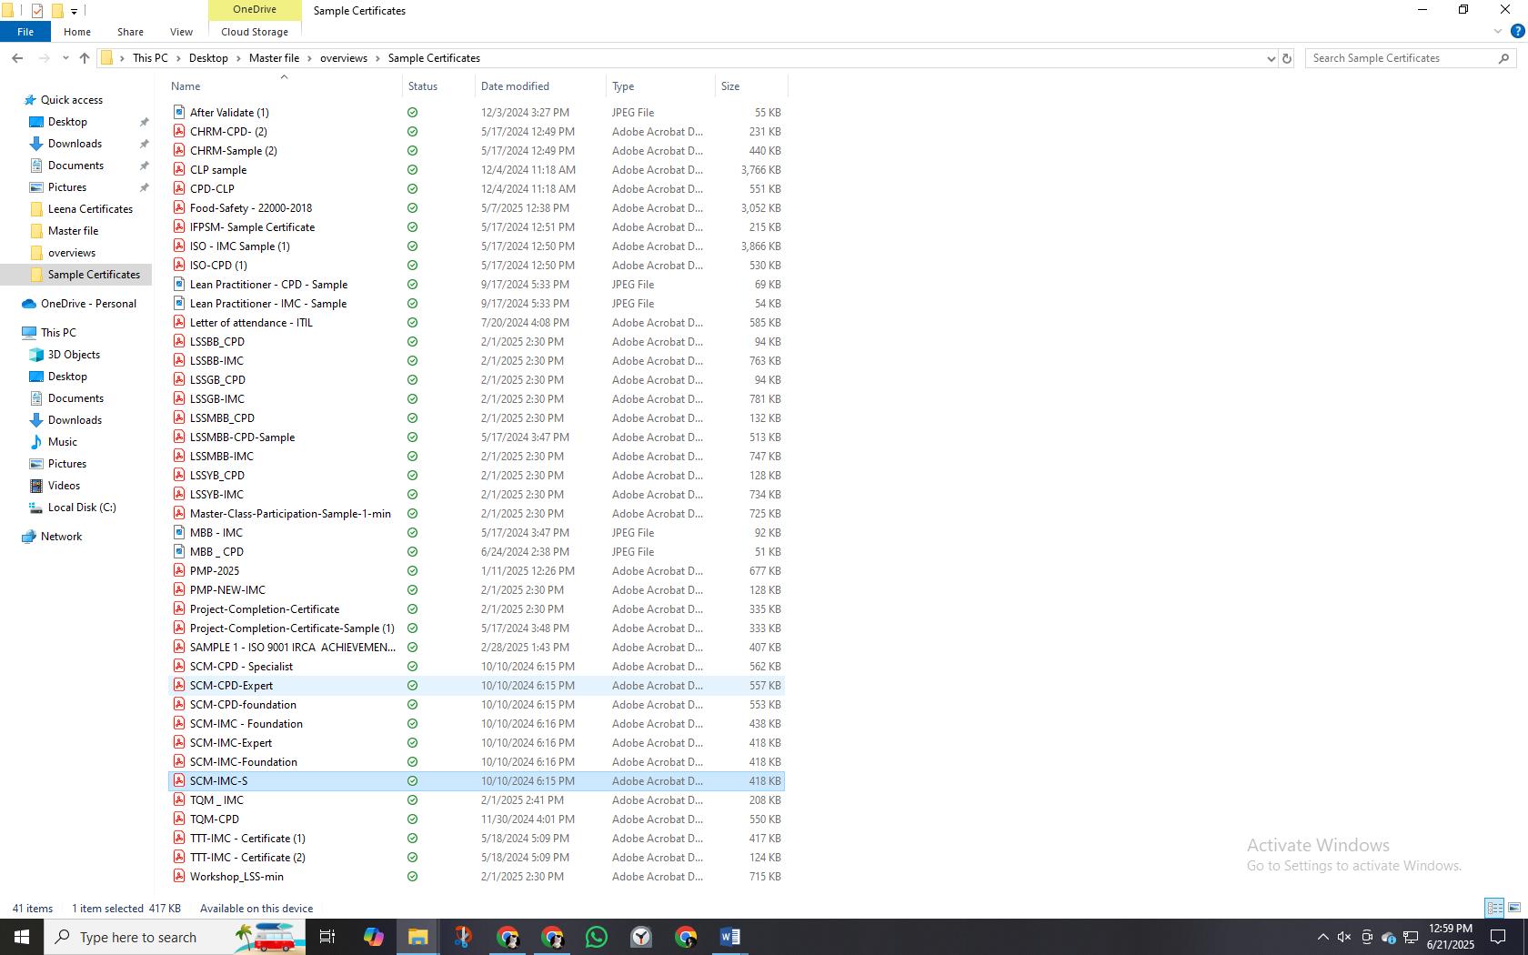Open Microsoft Word from the taskbar

(730, 937)
